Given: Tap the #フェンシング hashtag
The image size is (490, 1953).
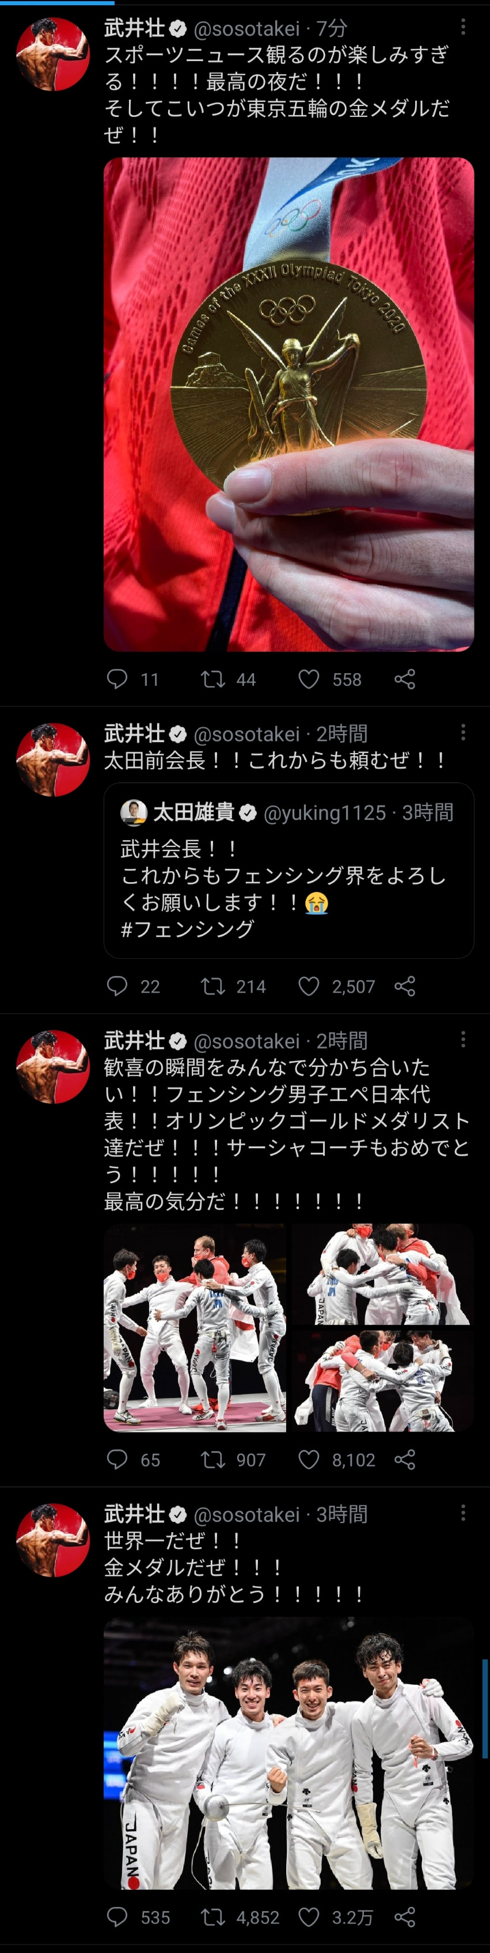Looking at the screenshot, I should coord(187,929).
